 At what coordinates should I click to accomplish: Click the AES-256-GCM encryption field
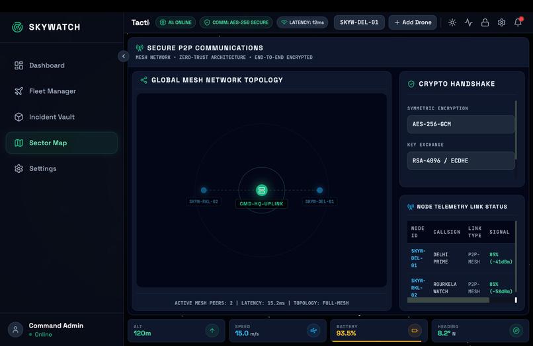tap(461, 124)
